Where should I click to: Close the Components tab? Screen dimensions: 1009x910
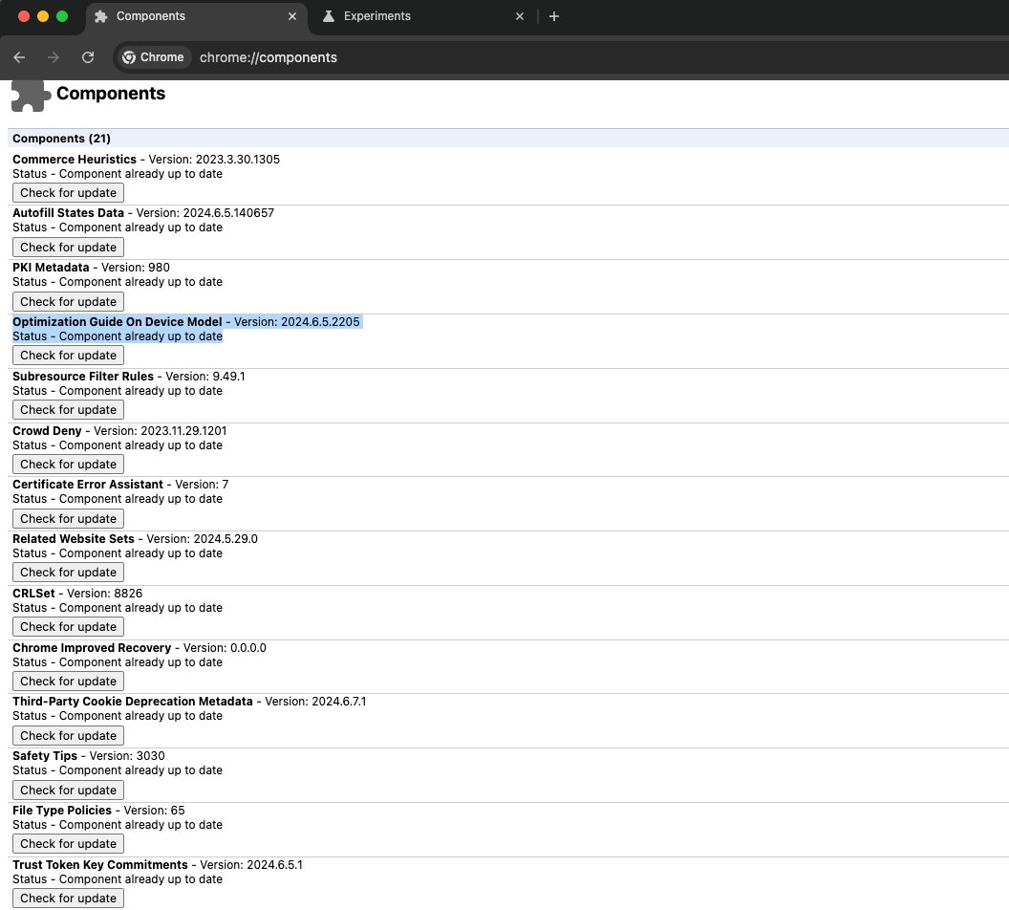(x=292, y=16)
